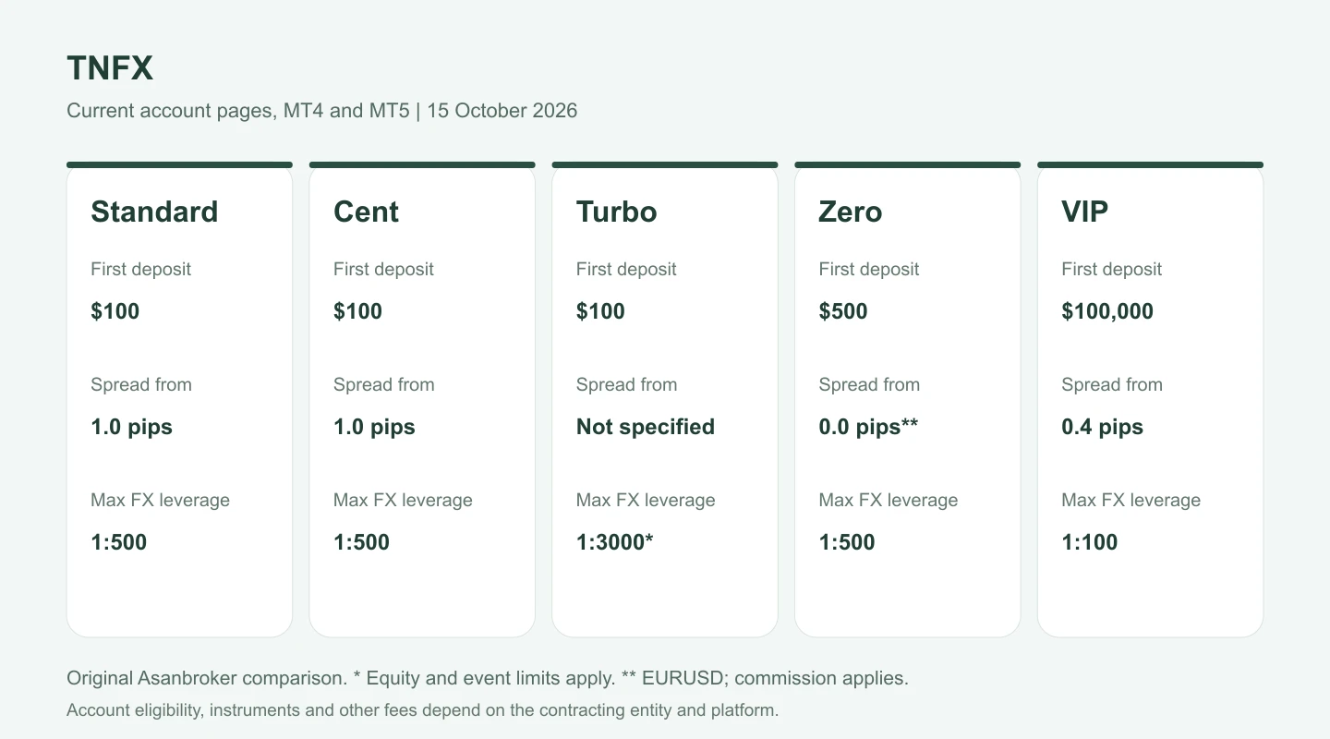Click the VIP $100,000 first deposit value
This screenshot has height=739, width=1330.
(1107, 311)
